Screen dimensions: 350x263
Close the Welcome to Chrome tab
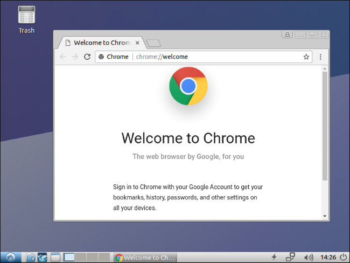pos(137,43)
